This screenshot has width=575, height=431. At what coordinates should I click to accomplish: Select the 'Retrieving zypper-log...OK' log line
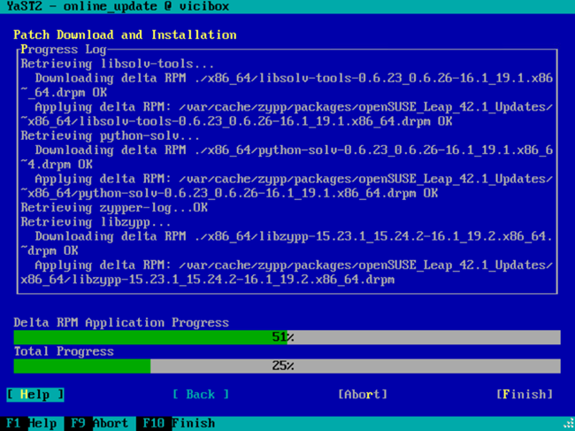pyautogui.click(x=113, y=207)
